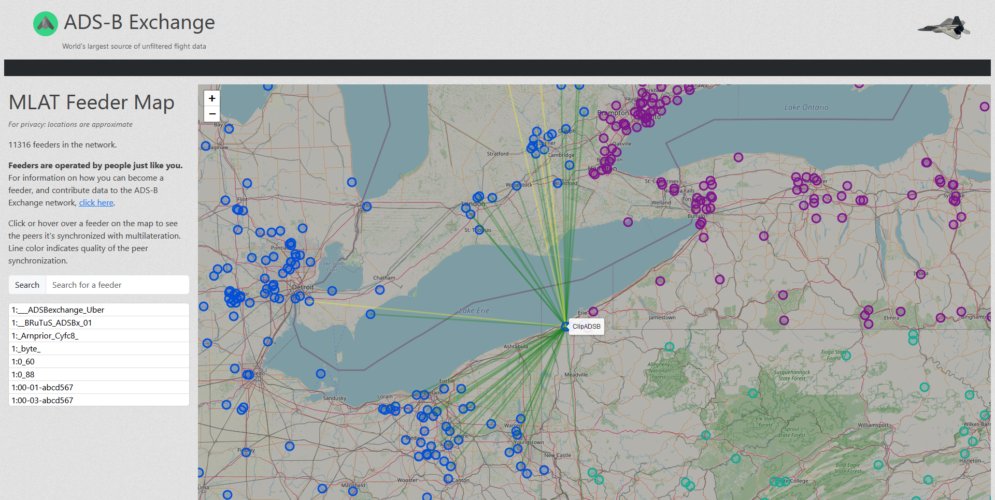995x500 pixels.
Task: Select feeder 1:00-03-abcd567
Action: [x=99, y=401]
